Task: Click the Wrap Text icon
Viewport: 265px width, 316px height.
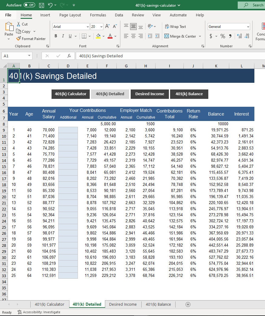Action: 168,26
